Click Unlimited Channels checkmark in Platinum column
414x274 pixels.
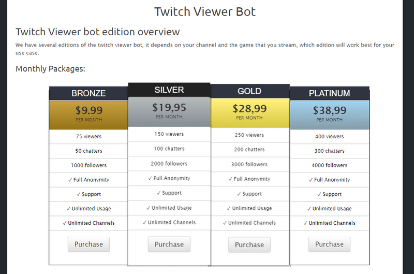point(305,223)
